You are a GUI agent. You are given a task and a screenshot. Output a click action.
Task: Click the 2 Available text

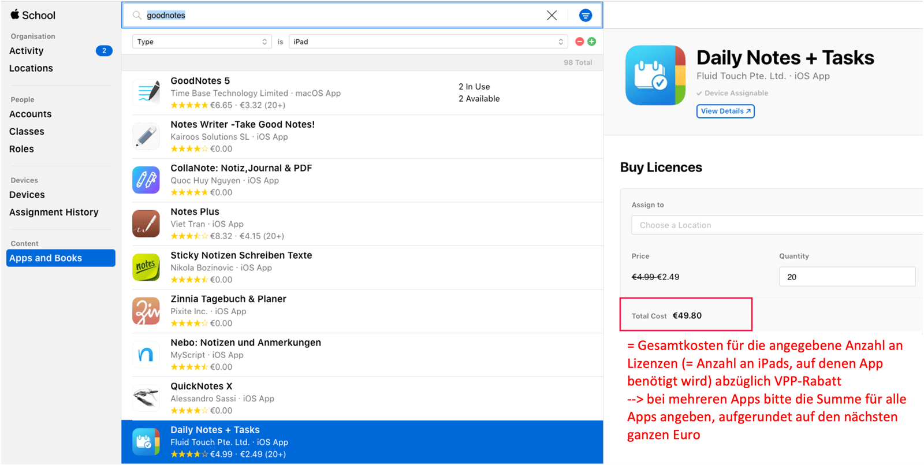[x=479, y=99]
